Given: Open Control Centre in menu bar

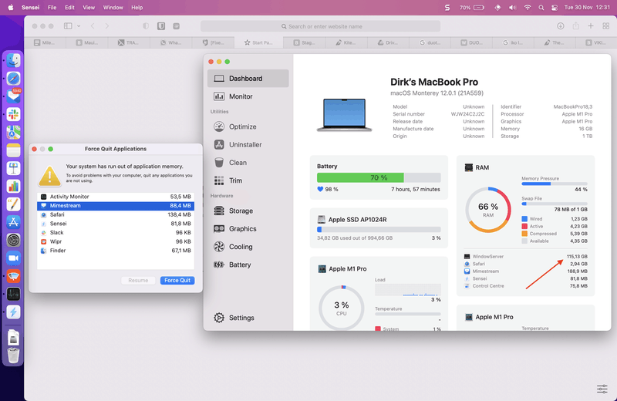Looking at the screenshot, I should click(x=555, y=8).
